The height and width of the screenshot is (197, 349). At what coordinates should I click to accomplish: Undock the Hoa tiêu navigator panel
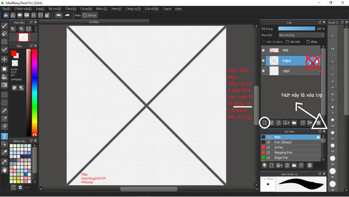click(x=31, y=22)
